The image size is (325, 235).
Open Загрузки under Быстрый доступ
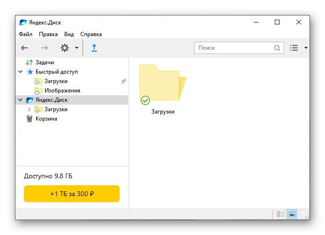[x=56, y=81]
